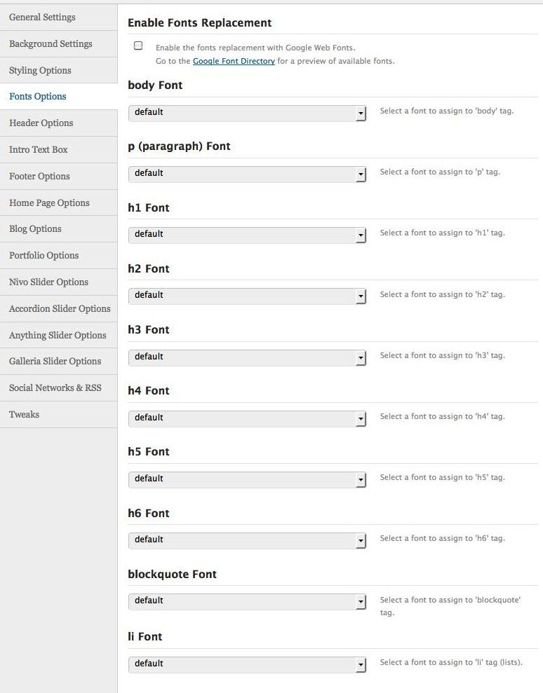
Task: Open the h1 Font dropdown
Action: tap(247, 235)
